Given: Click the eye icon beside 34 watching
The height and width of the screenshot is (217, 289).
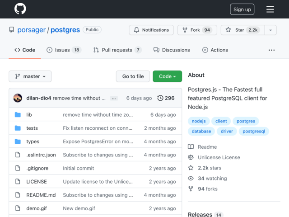Looking at the screenshot, I should 191,178.
